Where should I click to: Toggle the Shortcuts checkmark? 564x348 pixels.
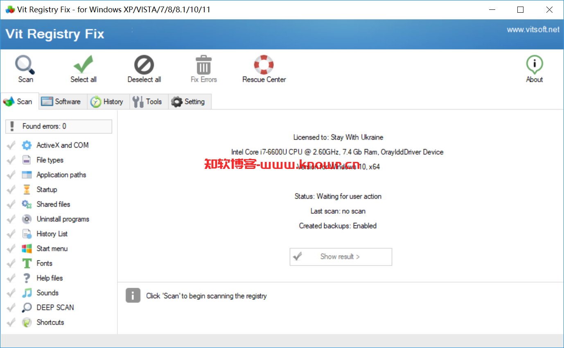[x=11, y=322]
